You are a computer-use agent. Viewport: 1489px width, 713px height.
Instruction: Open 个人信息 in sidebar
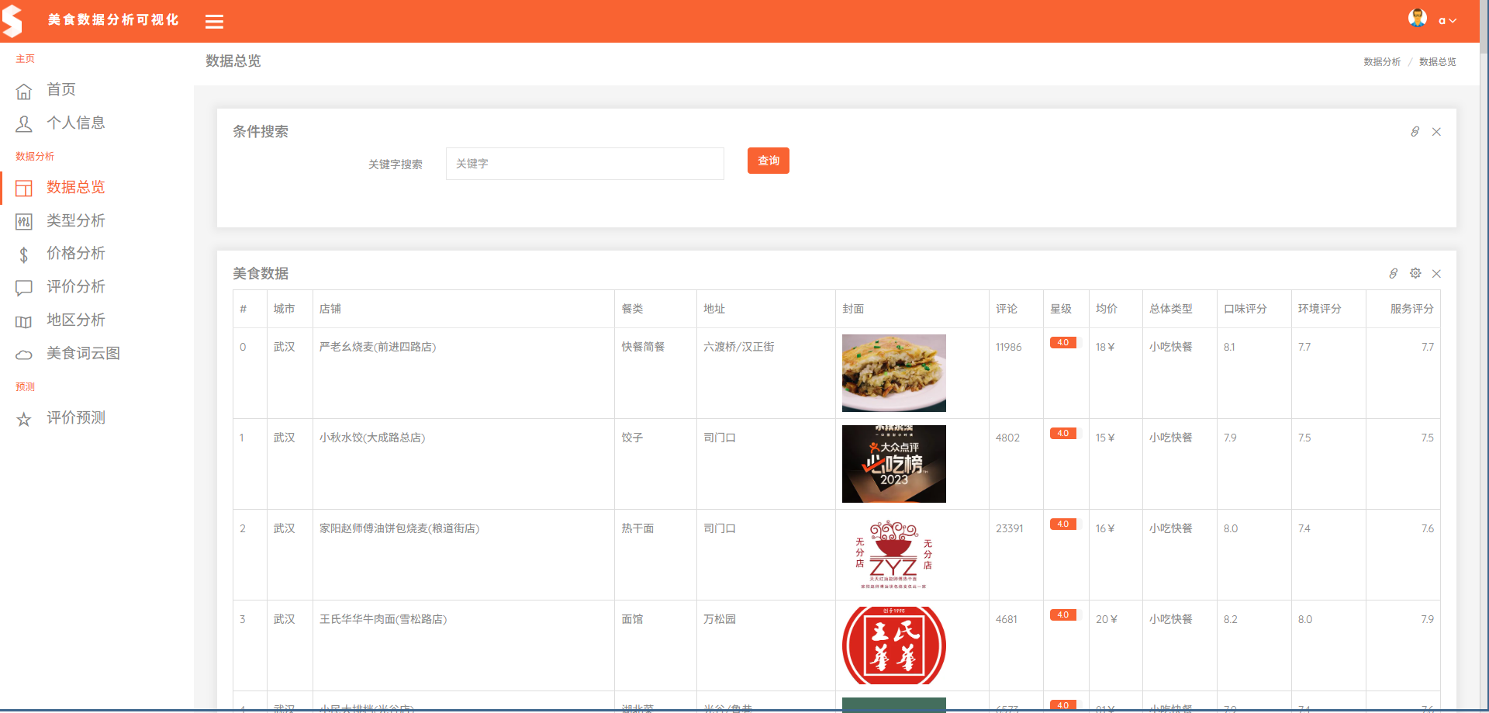click(x=76, y=123)
